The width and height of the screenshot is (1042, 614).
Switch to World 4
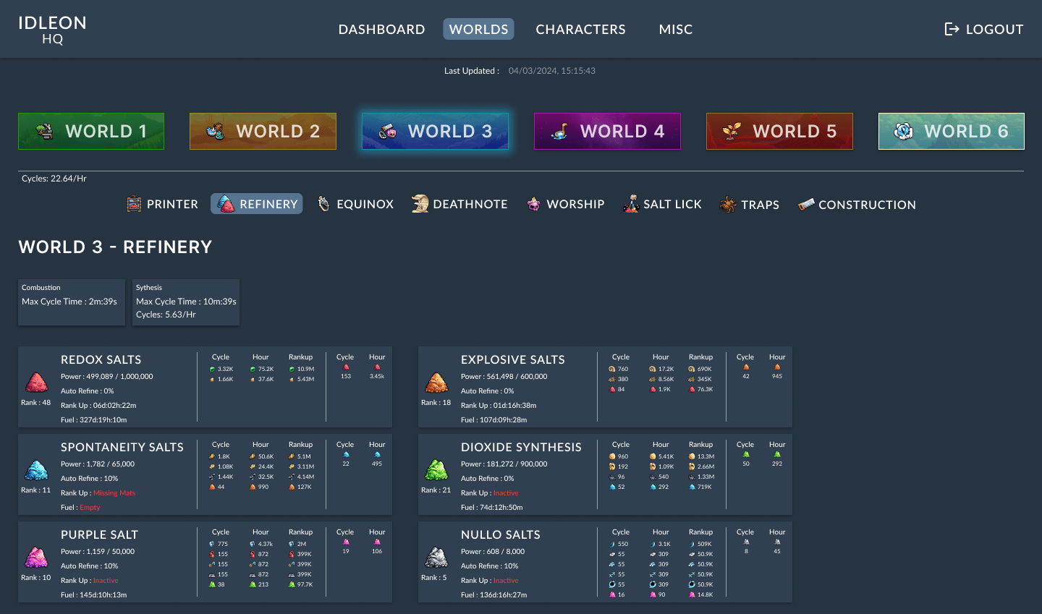(607, 131)
